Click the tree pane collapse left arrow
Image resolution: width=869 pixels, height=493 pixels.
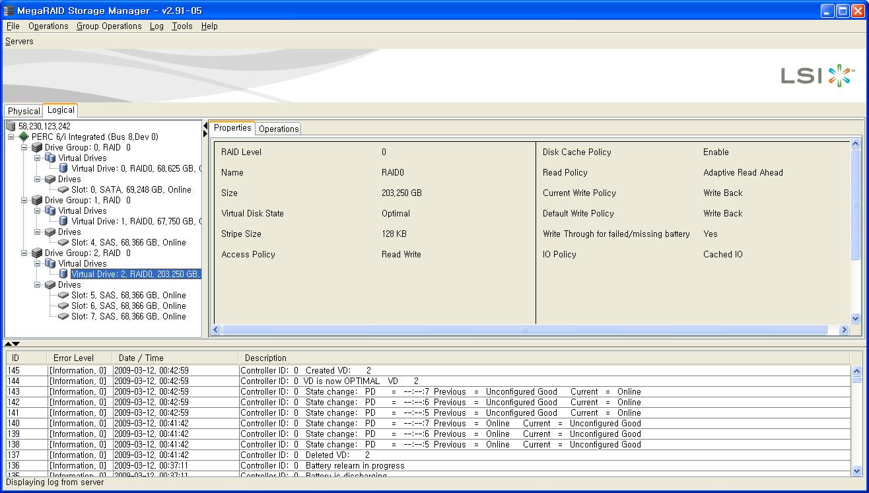click(205, 125)
